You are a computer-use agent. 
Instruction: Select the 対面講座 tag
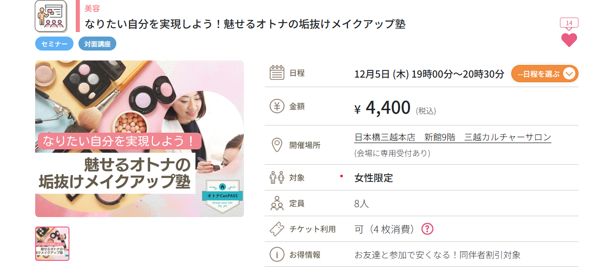pos(97,44)
